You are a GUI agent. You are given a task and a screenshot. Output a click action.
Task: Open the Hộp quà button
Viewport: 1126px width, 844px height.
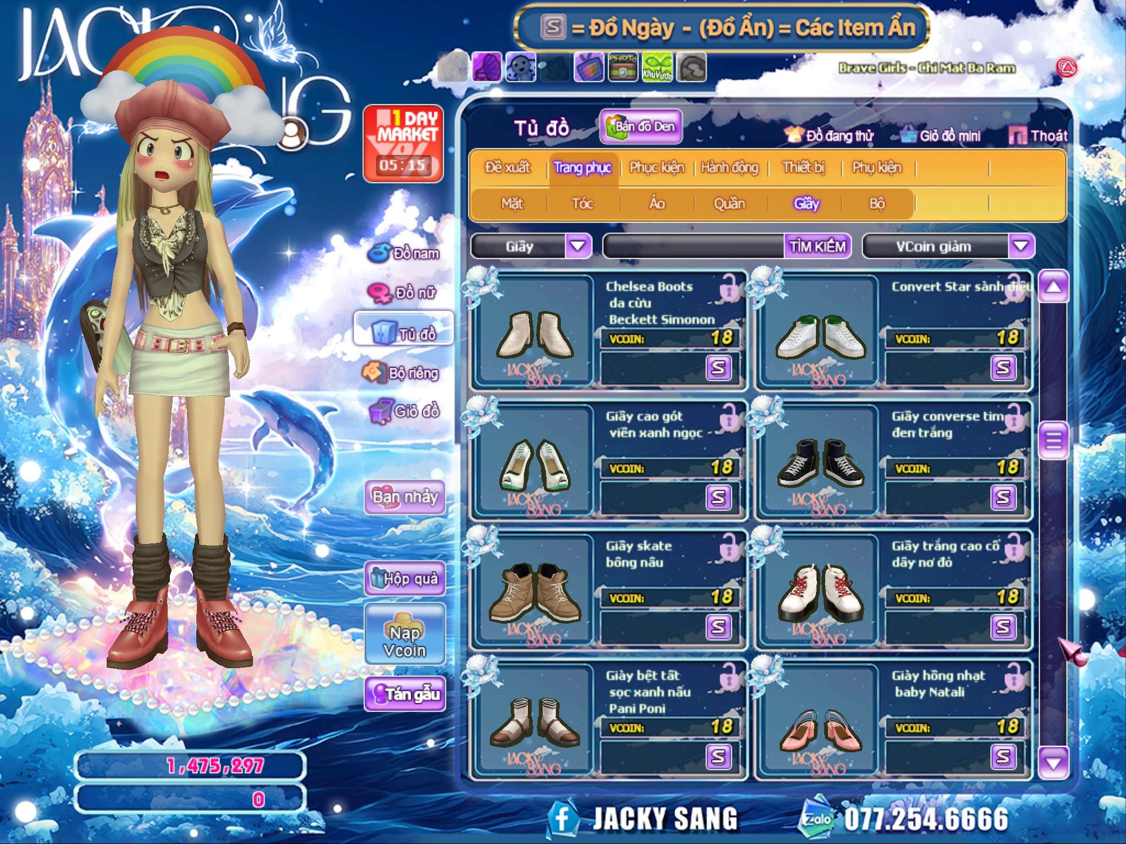(405, 578)
